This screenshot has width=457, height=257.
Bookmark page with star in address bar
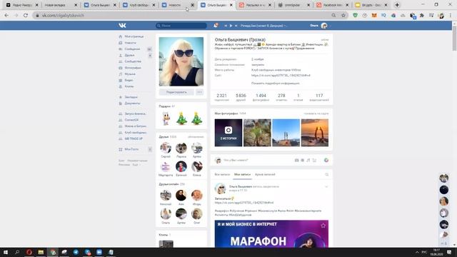[343, 16]
